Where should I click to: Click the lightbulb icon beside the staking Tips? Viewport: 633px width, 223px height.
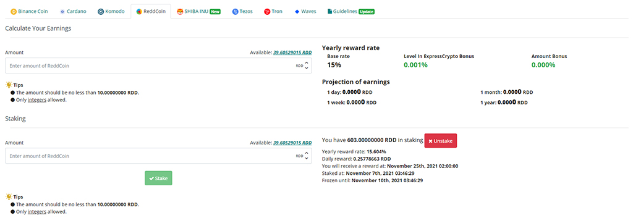click(x=9, y=197)
